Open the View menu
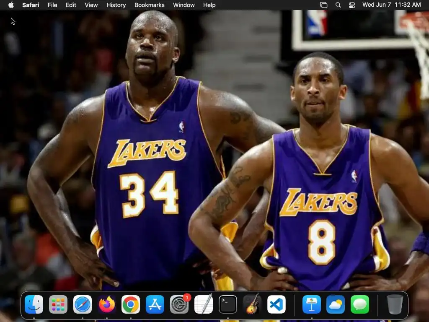This screenshot has height=322, width=429. pyautogui.click(x=91, y=5)
